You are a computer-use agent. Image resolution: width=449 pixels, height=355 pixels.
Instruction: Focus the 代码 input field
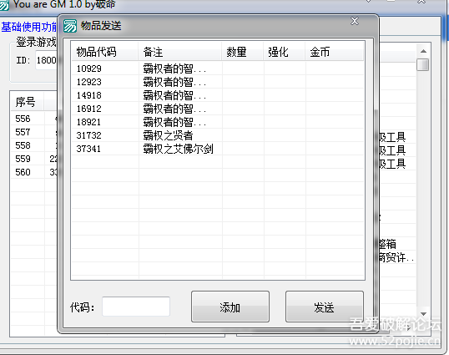(x=136, y=307)
